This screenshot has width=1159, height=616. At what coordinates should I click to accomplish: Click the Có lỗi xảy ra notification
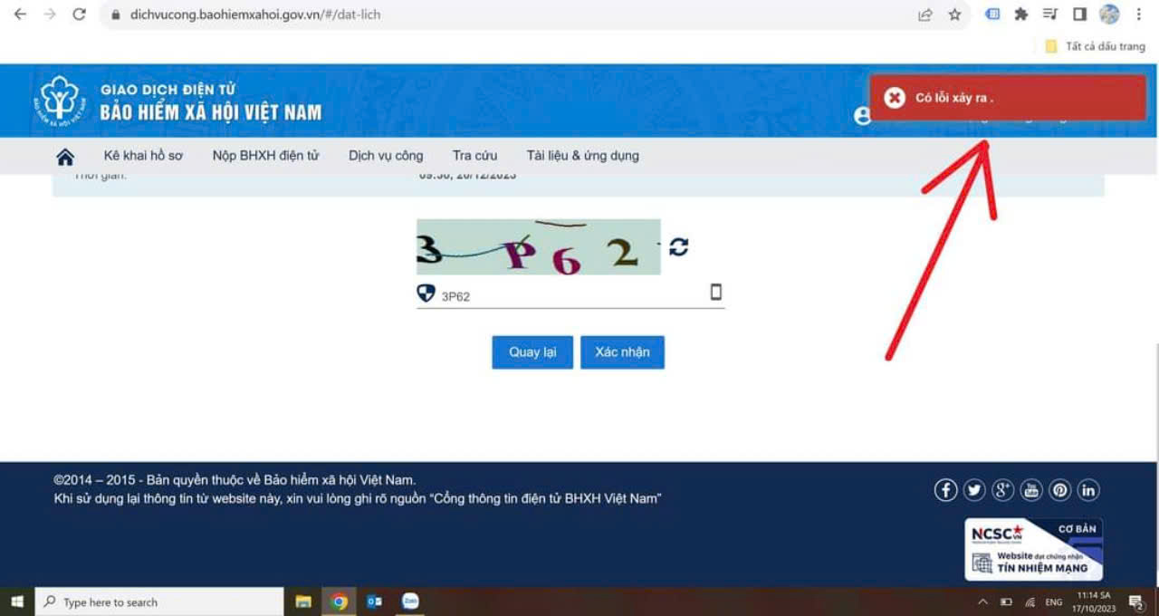pyautogui.click(x=1008, y=98)
